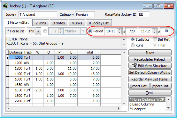Screen dimensions: 177x118
Task: Click the Jockey name field
Action: (x=38, y=14)
